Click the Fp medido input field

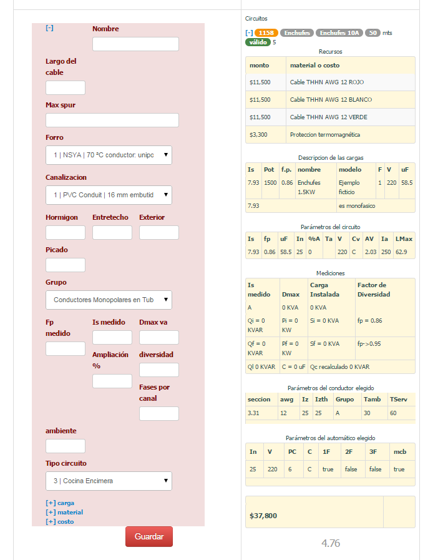[66, 348]
